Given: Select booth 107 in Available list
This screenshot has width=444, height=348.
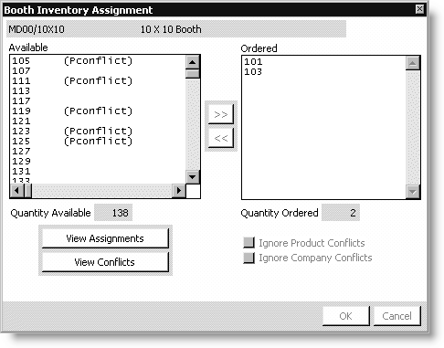Looking at the screenshot, I should pyautogui.click(x=98, y=70).
